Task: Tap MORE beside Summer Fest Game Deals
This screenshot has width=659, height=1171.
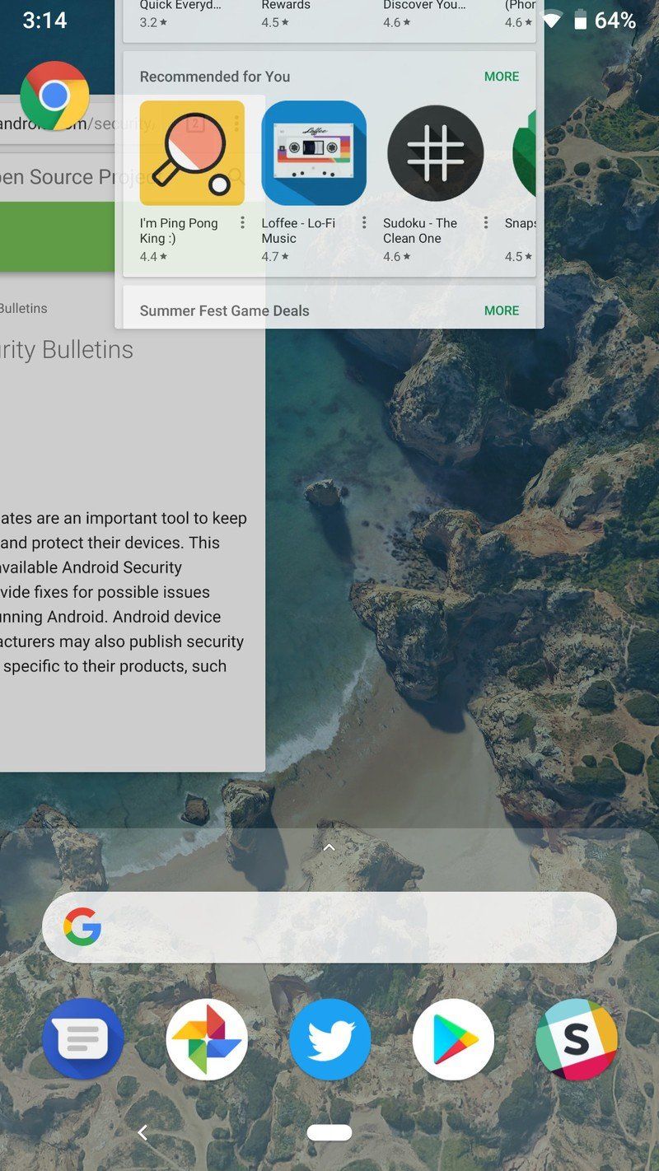Action: pos(502,310)
